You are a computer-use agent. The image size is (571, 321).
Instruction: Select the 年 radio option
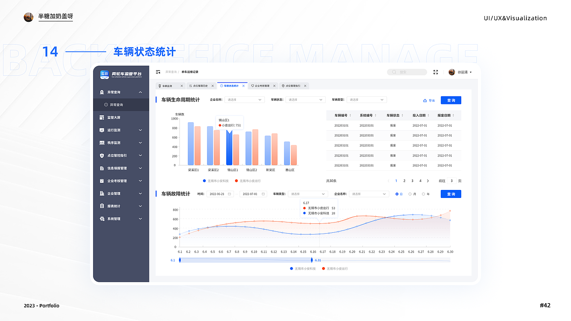tap(423, 194)
